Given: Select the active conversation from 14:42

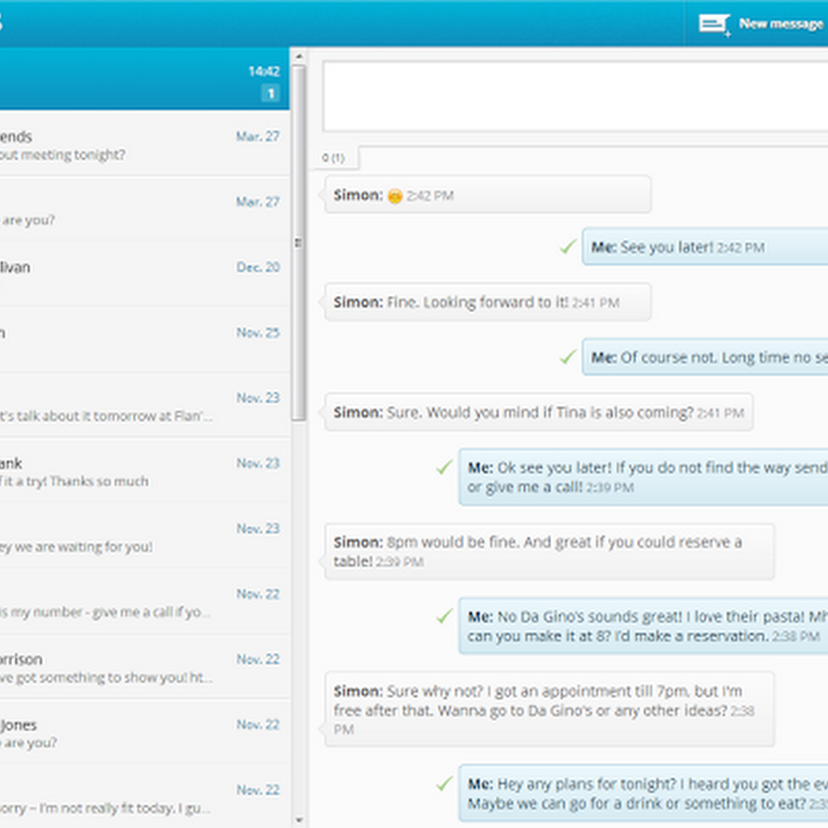Looking at the screenshot, I should tap(144, 79).
